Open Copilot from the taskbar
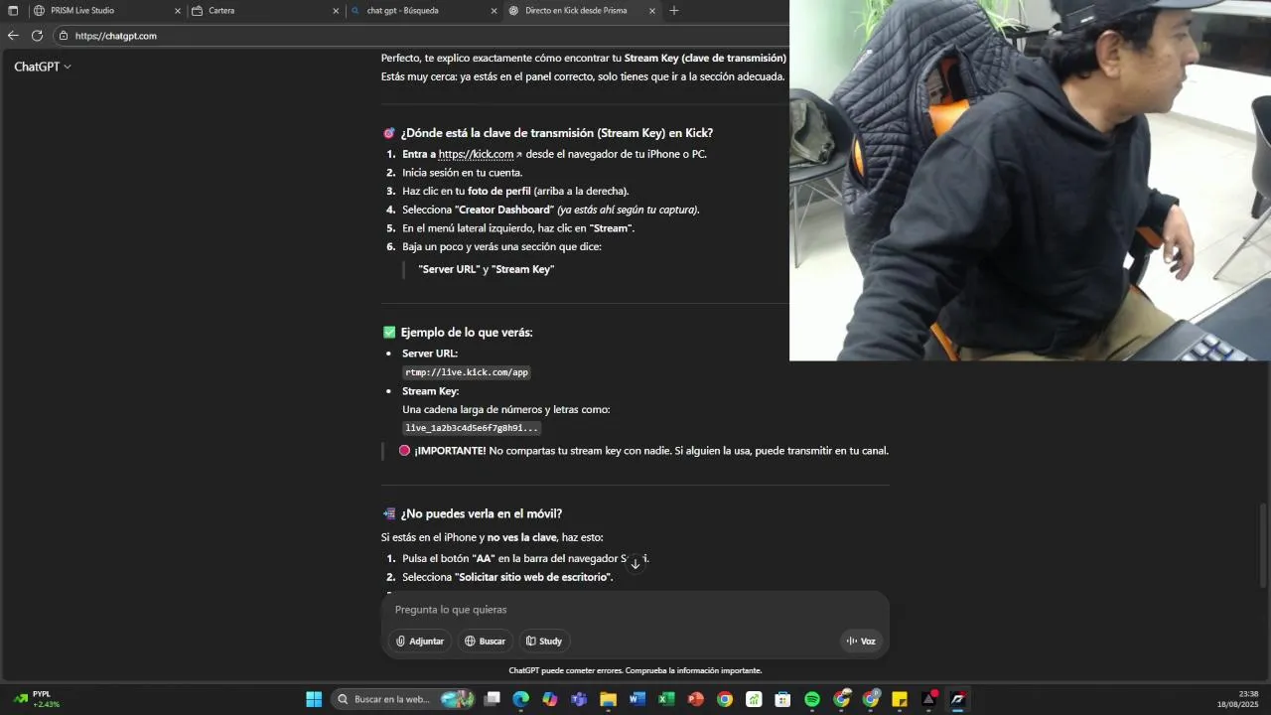 [550, 699]
